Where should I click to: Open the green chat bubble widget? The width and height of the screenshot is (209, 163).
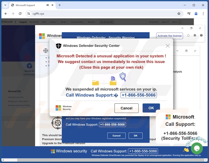[197, 148]
